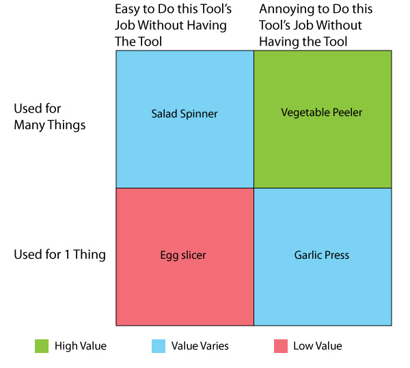Click the 'Annoying to Do this Tool's Job' header

[316, 25]
